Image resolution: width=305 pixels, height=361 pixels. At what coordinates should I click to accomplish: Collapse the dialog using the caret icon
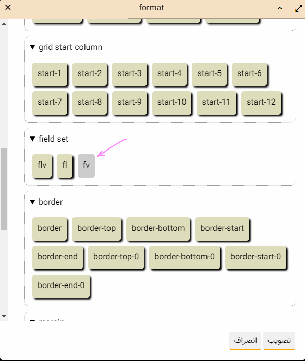tap(280, 8)
